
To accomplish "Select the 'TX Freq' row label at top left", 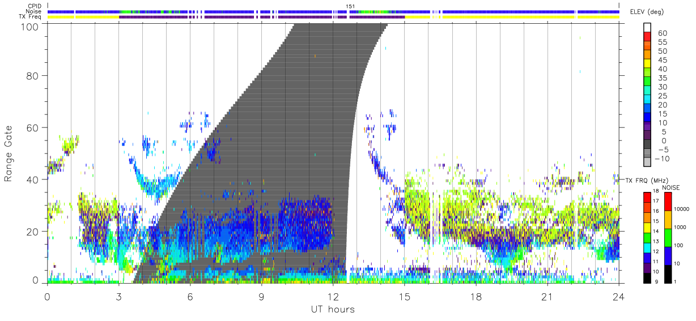I will pos(30,17).
